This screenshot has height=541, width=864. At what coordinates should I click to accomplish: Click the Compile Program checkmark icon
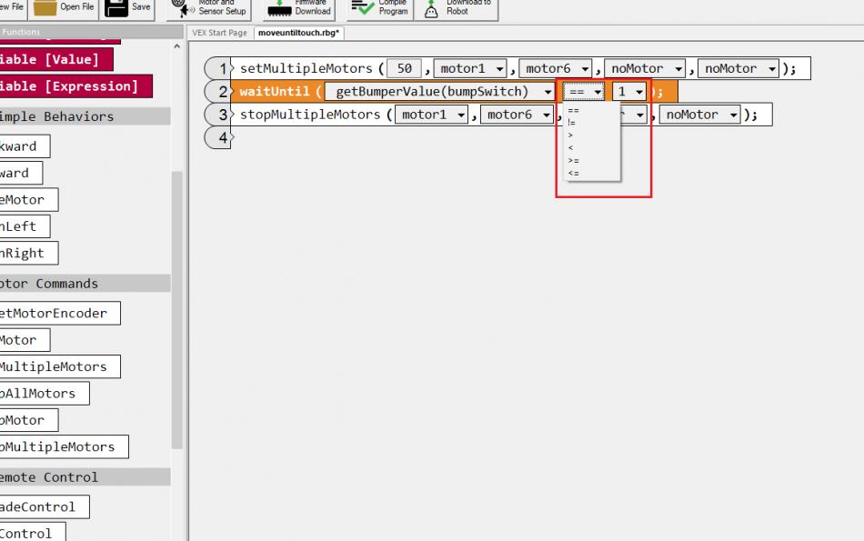[x=363, y=7]
